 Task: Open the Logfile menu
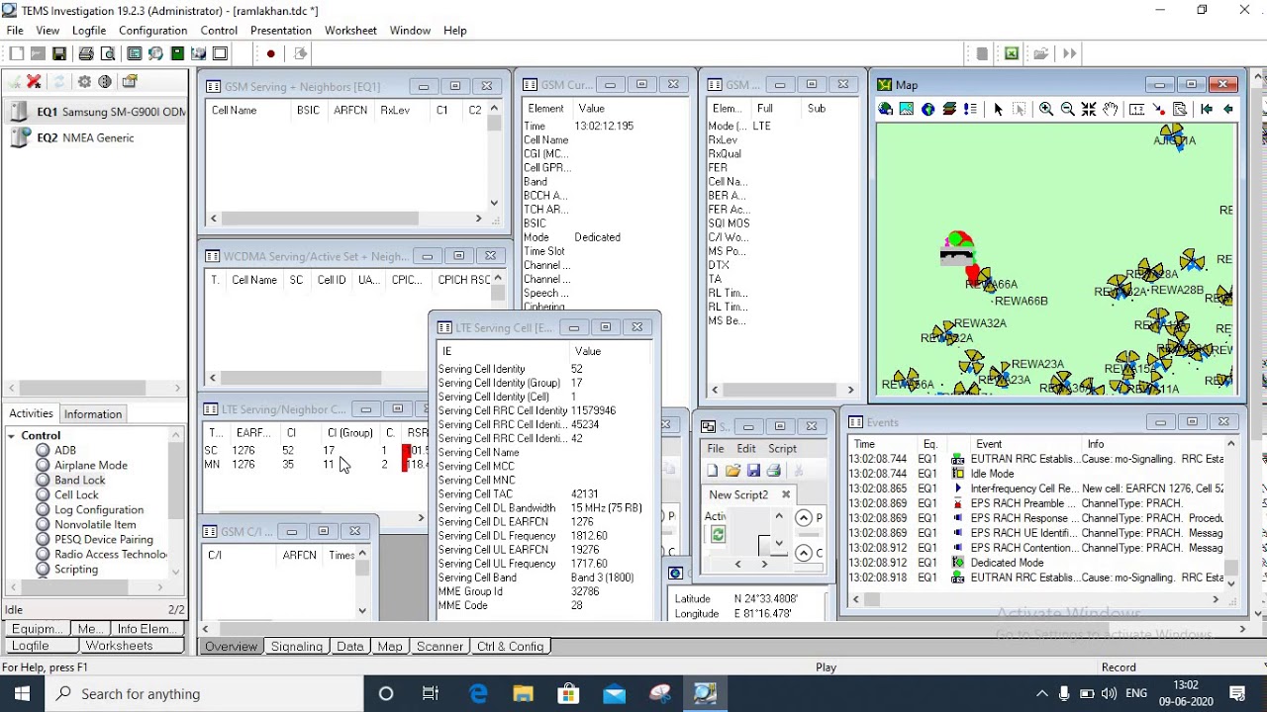tap(89, 31)
